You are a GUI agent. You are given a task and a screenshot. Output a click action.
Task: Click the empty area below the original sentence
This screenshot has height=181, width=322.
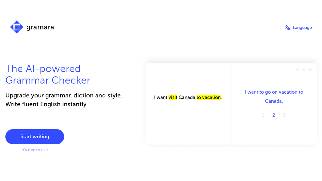188,123
